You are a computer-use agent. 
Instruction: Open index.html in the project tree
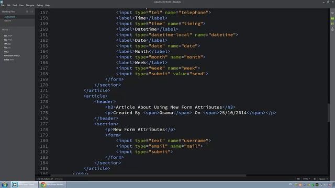point(9,60)
